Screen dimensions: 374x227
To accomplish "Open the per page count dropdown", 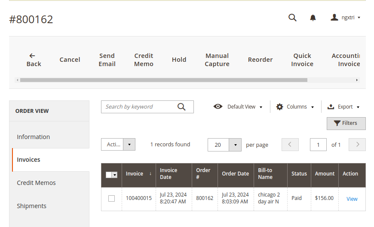I will 235,145.
